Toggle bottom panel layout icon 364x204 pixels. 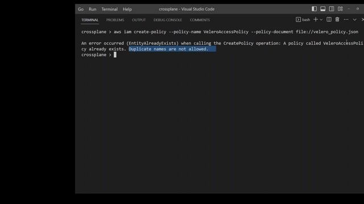322,9
